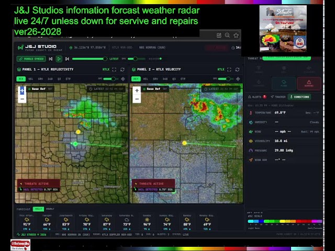Click the browser bookmark star icon
The image size is (335, 251).
coord(236,36)
